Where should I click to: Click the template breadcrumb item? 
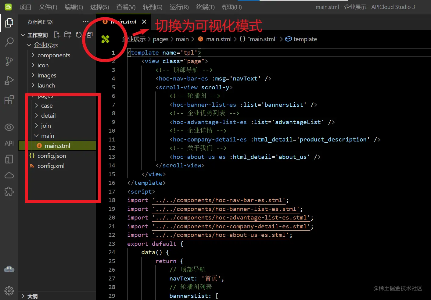coord(305,39)
